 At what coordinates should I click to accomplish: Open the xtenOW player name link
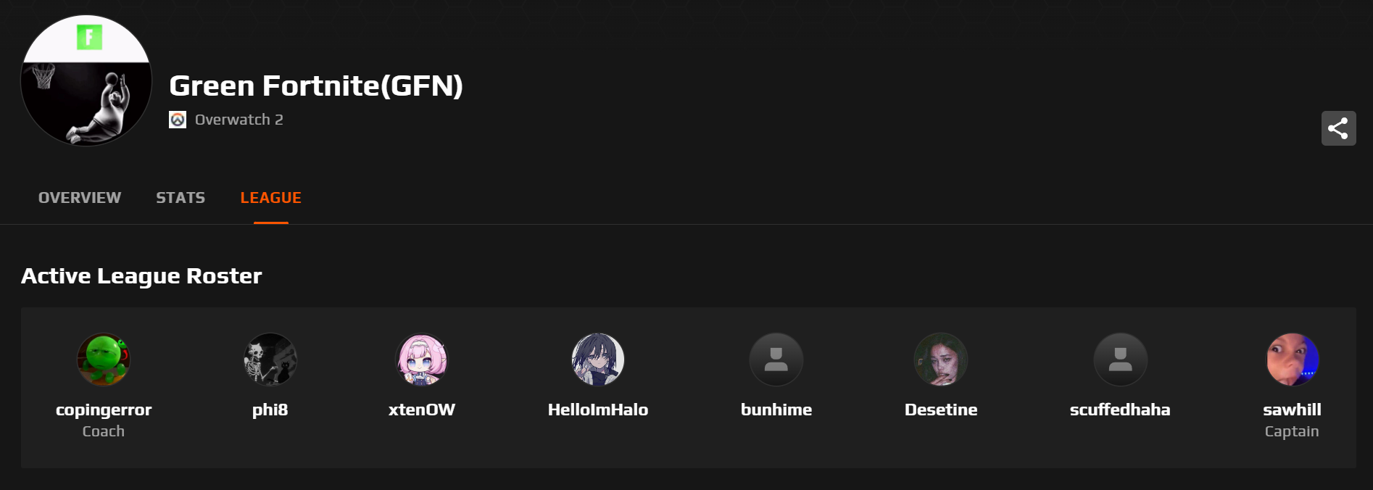point(422,410)
